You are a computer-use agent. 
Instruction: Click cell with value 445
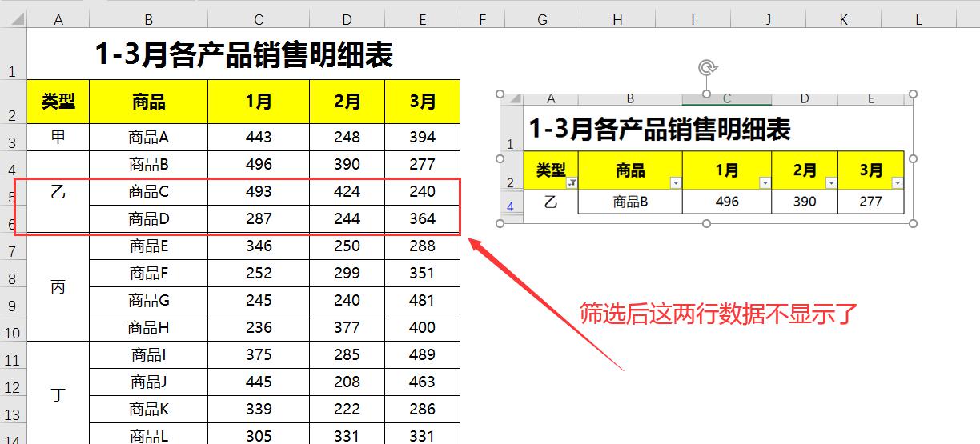(259, 382)
